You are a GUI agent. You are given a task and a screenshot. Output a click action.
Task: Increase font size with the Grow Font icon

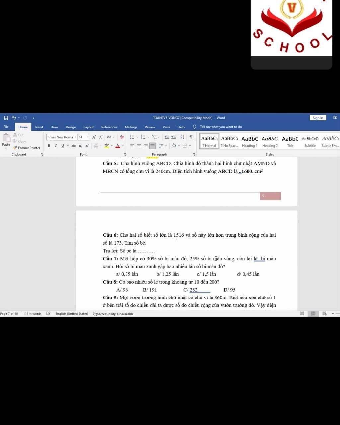pyautogui.click(x=94, y=137)
